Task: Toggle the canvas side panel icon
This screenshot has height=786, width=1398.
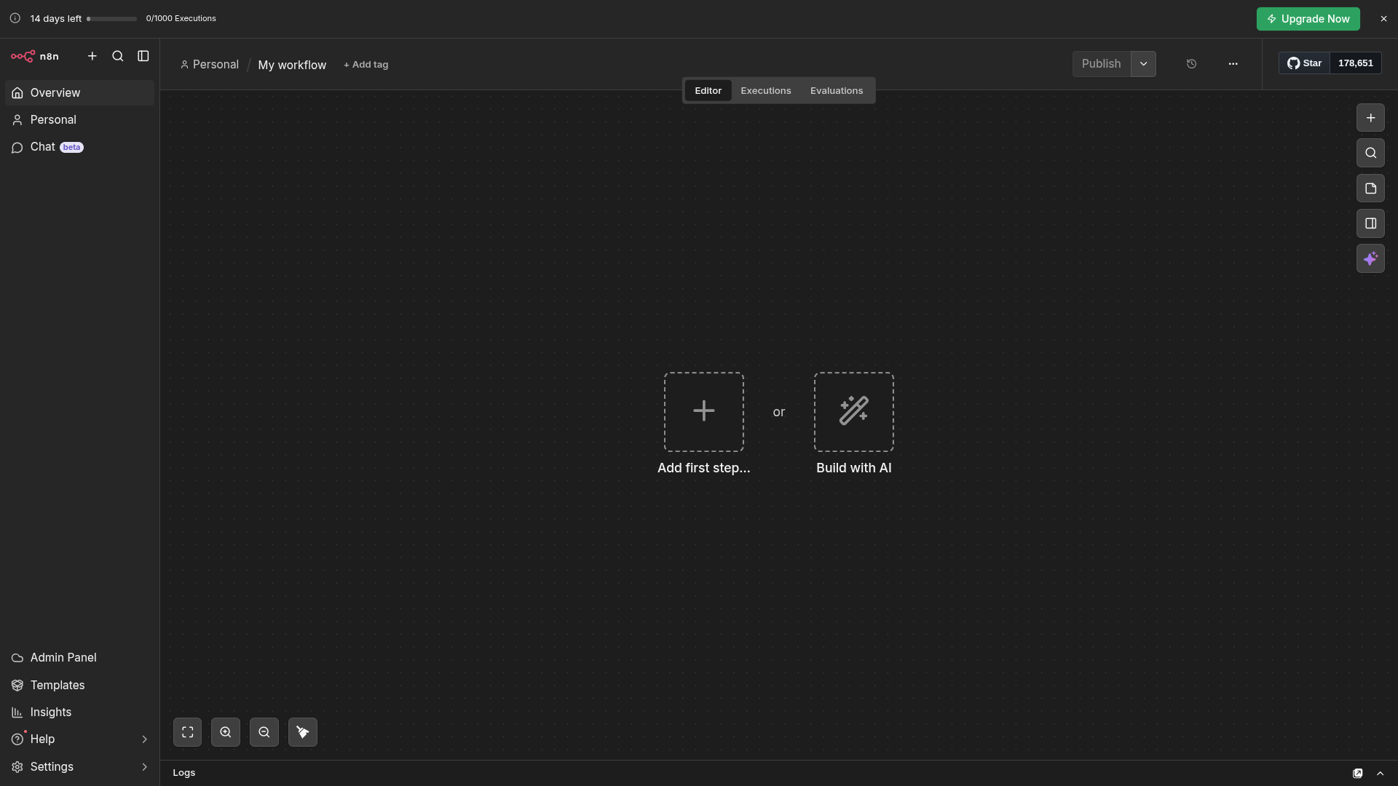Action: [1370, 223]
